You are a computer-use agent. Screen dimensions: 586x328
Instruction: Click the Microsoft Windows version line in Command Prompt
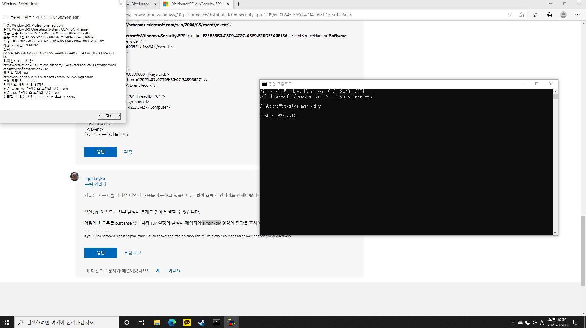(312, 92)
